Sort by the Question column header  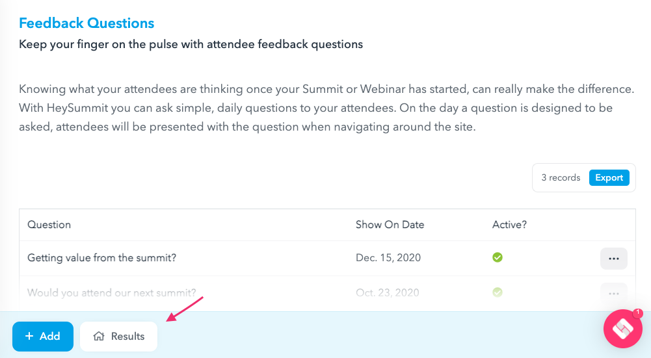(49, 224)
